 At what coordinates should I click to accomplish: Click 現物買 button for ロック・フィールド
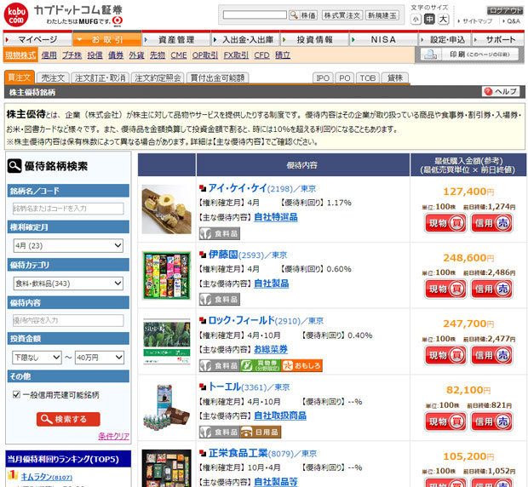coord(445,355)
